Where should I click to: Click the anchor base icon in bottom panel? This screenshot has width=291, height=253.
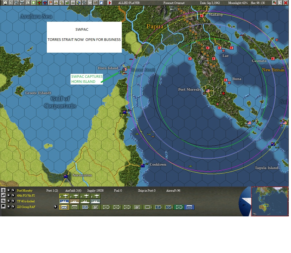pos(3,190)
